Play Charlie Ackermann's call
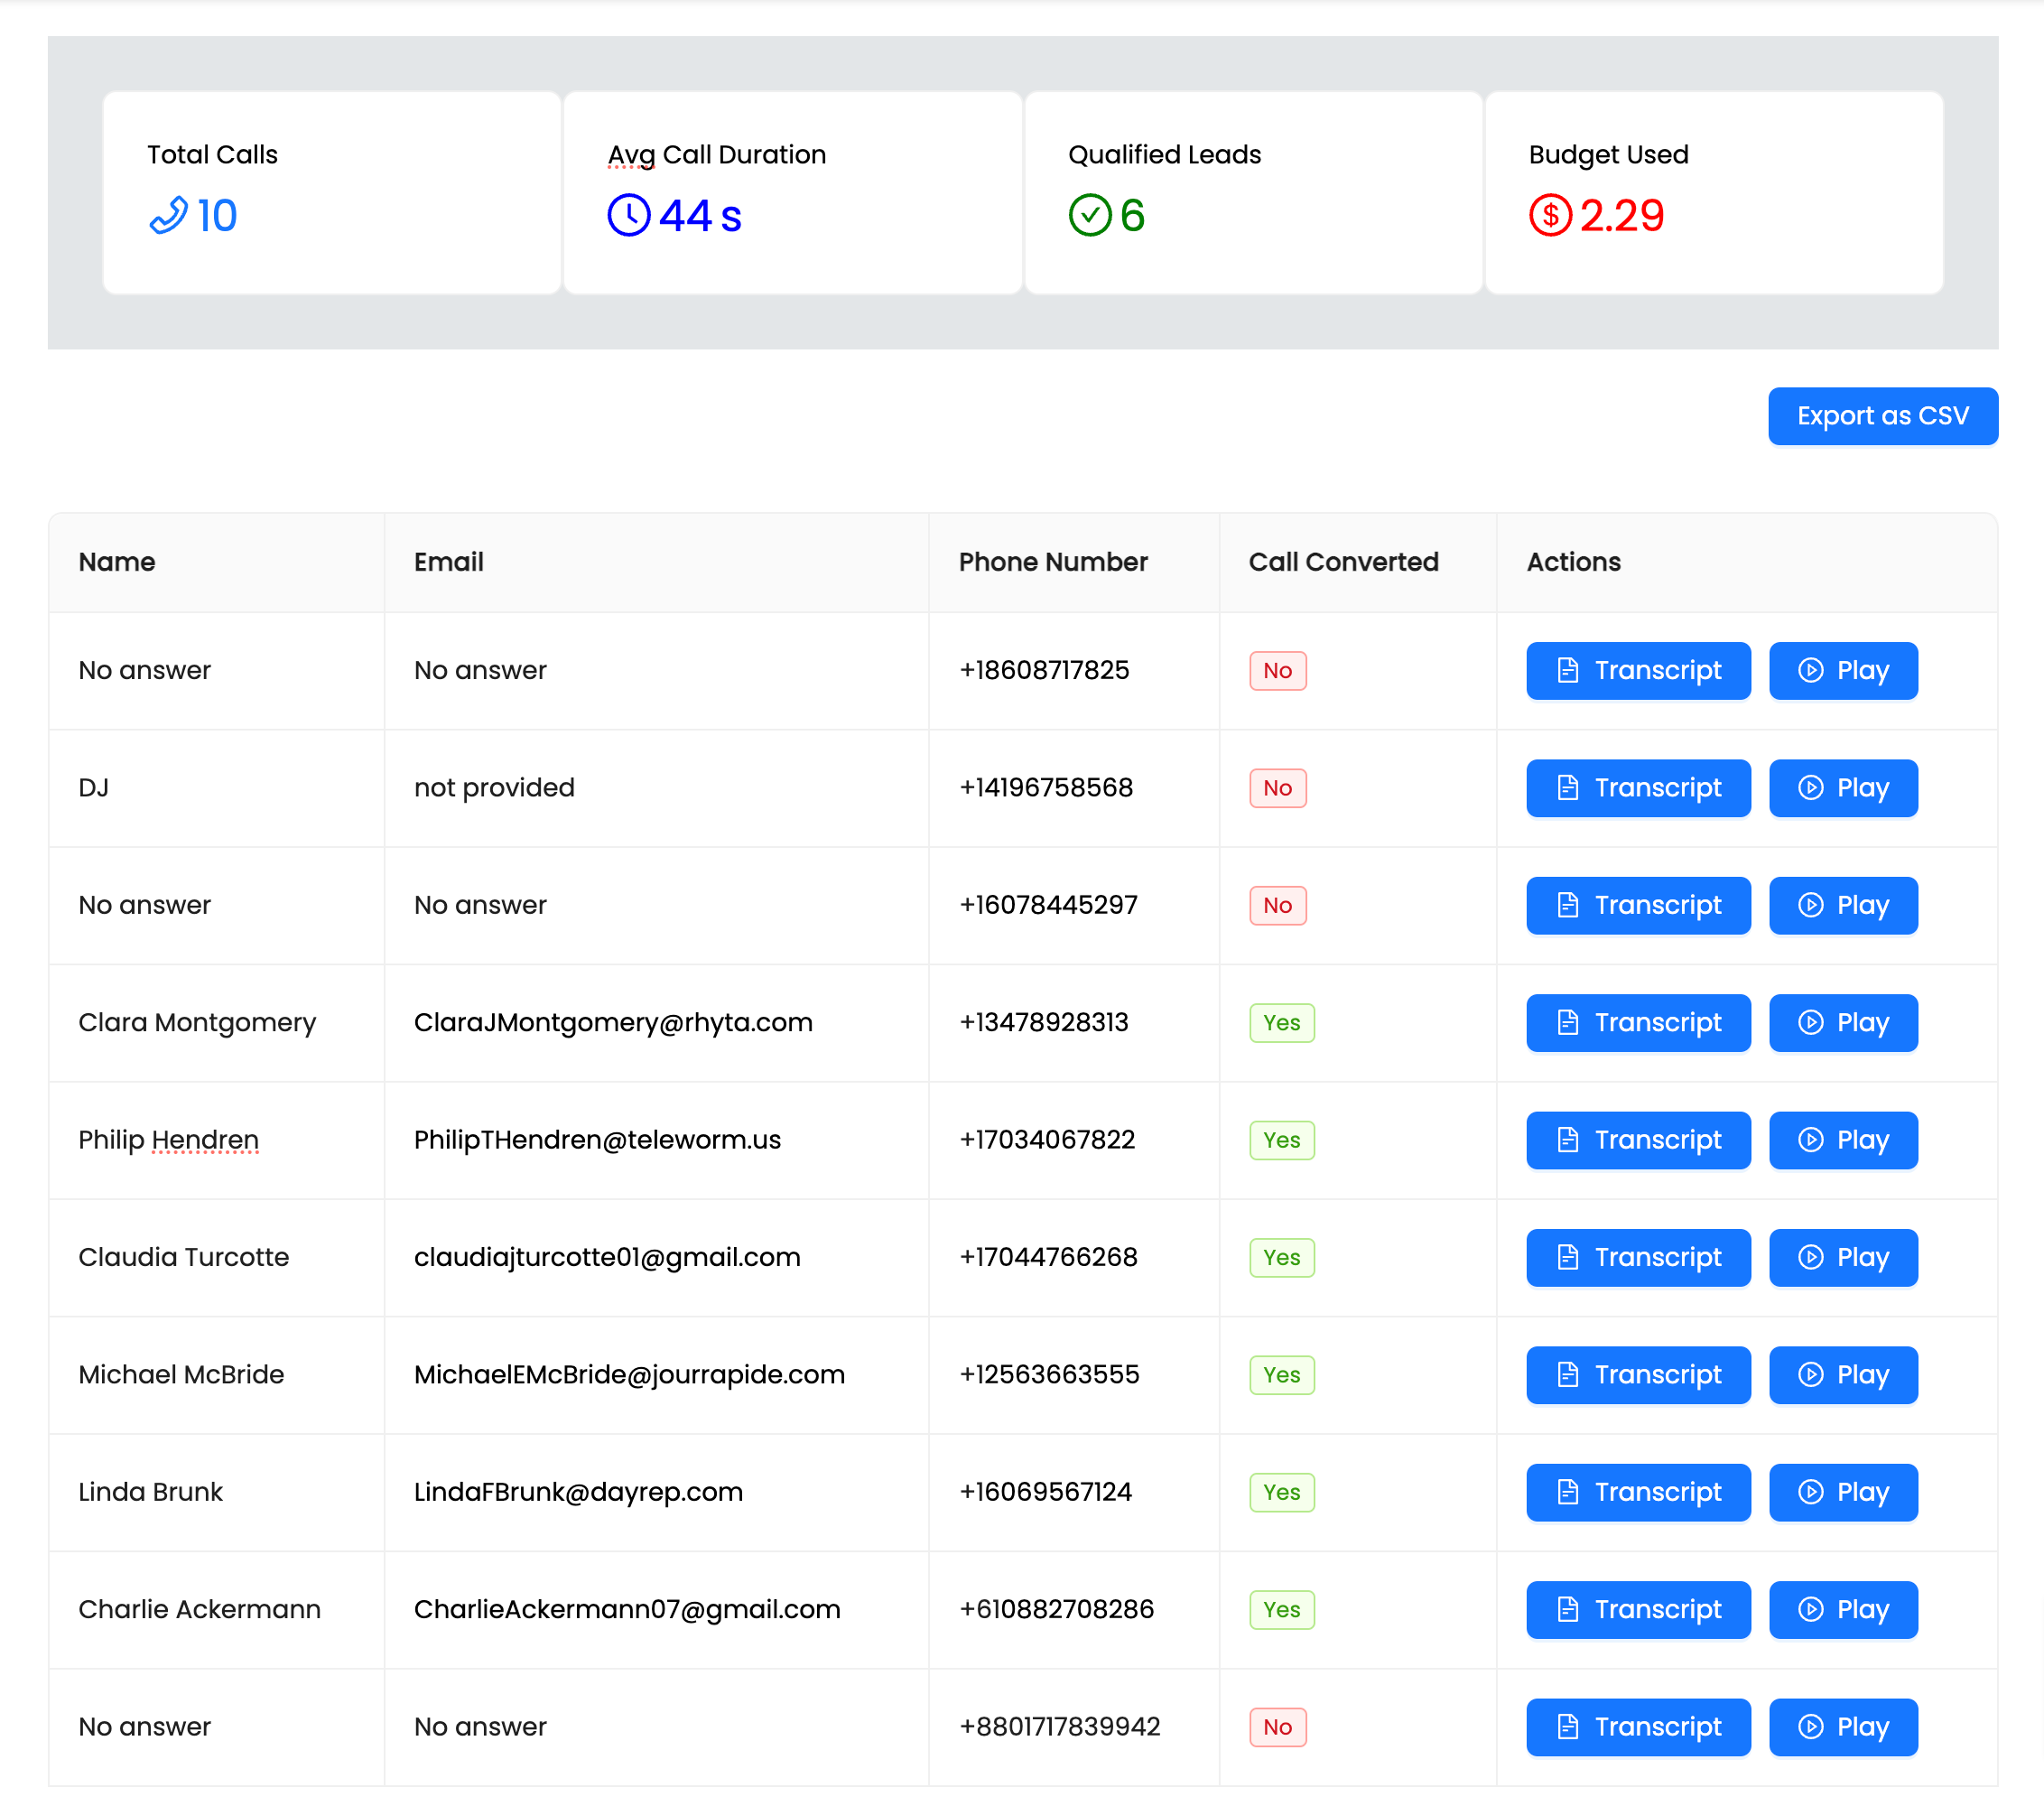2044x1806 pixels. tap(1843, 1610)
